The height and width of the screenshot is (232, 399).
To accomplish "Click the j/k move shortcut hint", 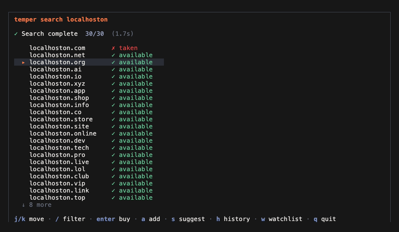I will [x=29, y=219].
